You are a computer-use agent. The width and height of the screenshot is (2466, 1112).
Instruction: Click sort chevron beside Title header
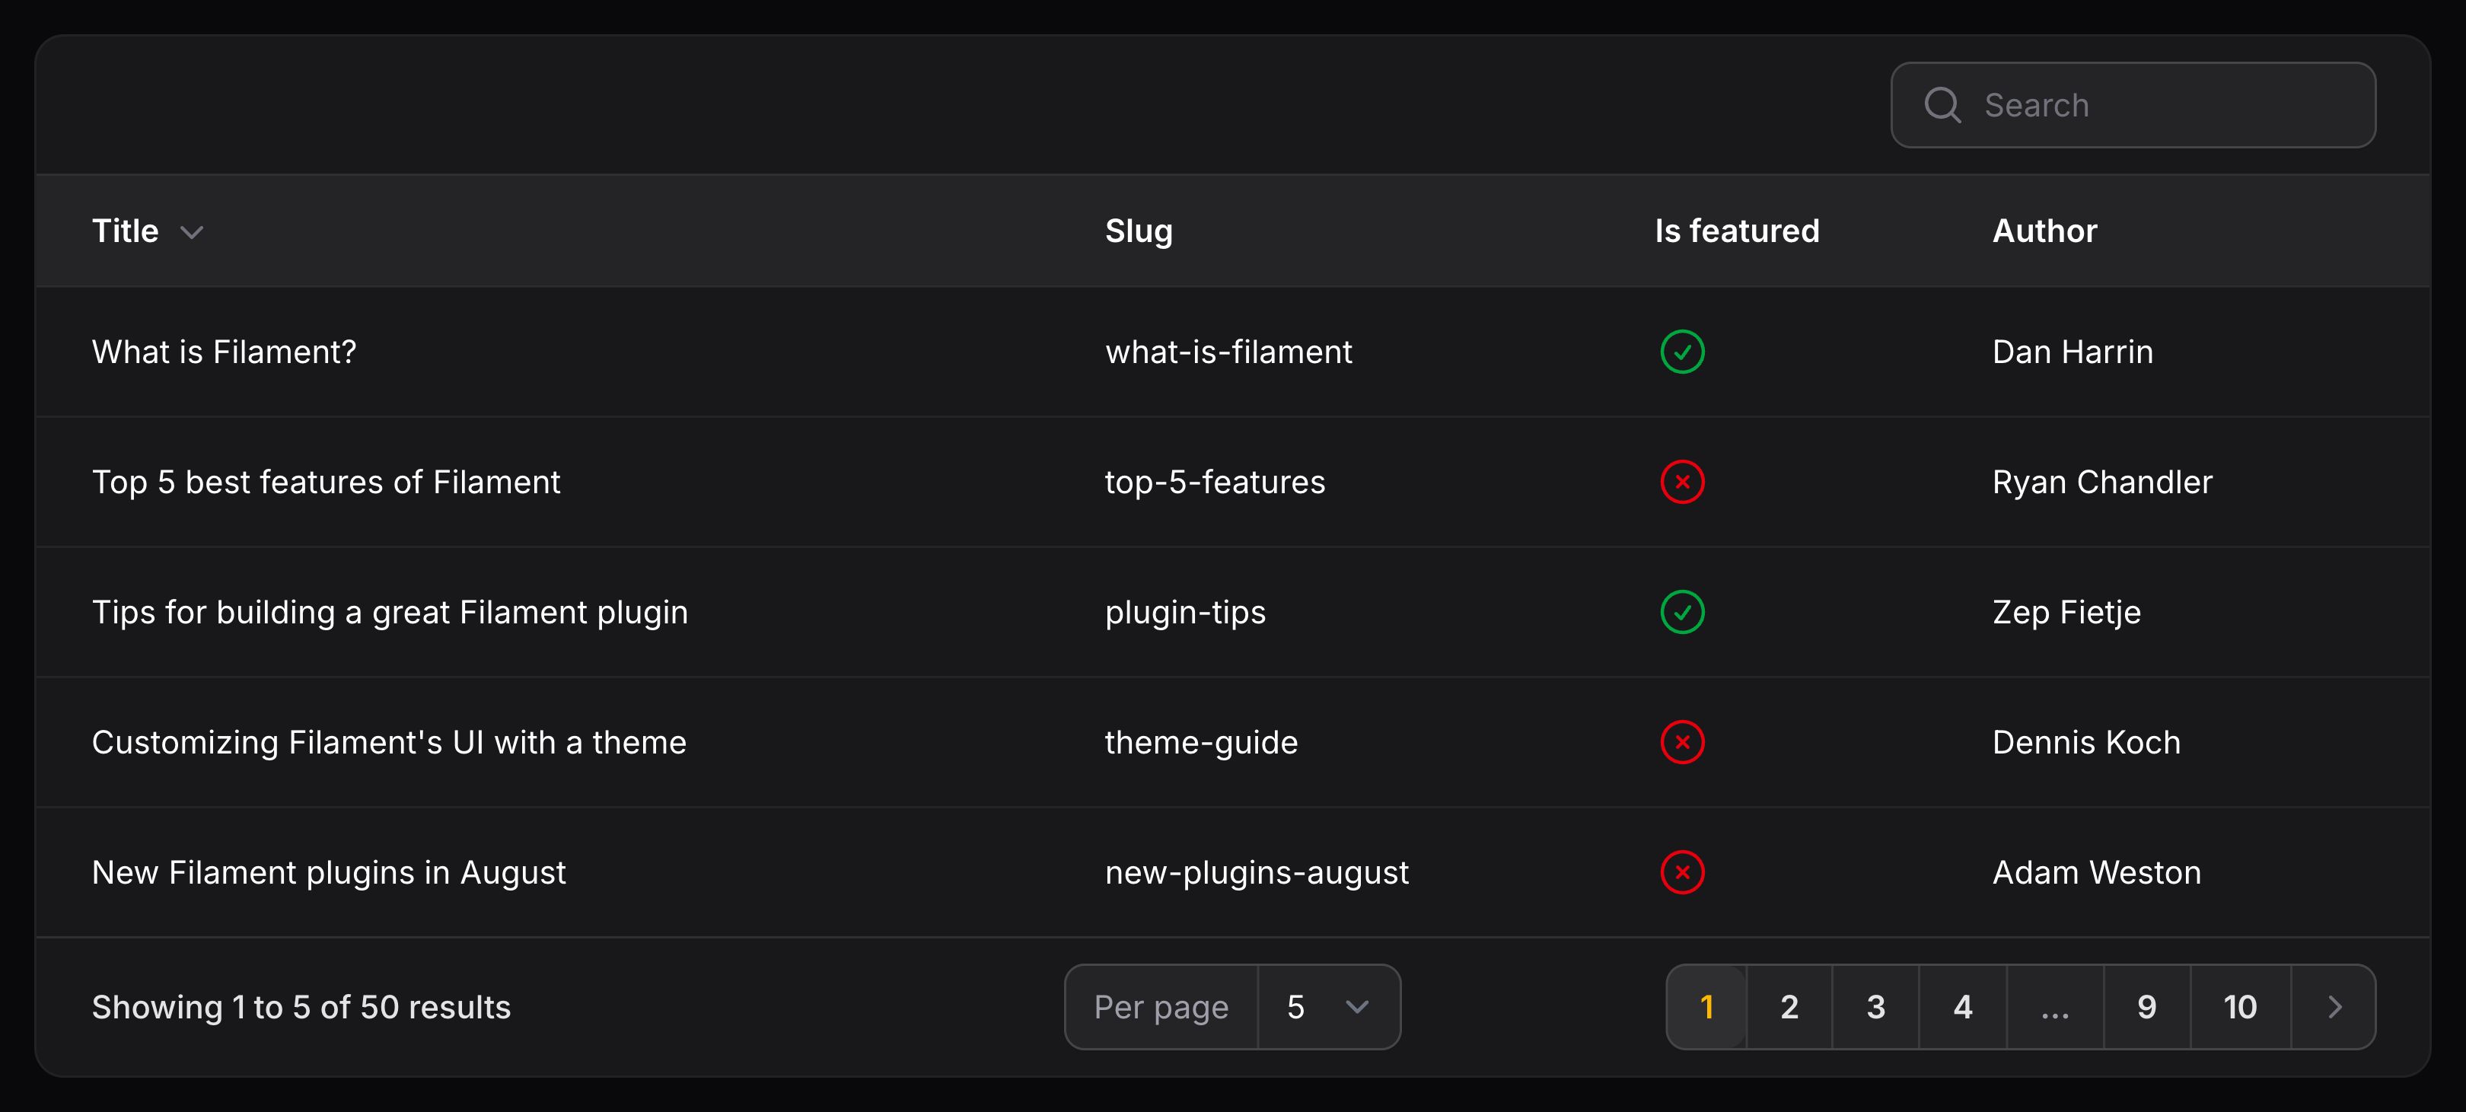pos(192,233)
